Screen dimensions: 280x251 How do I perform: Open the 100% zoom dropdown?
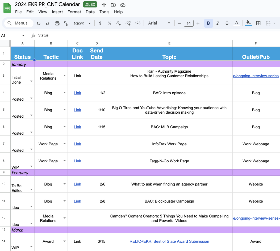coord(82,23)
